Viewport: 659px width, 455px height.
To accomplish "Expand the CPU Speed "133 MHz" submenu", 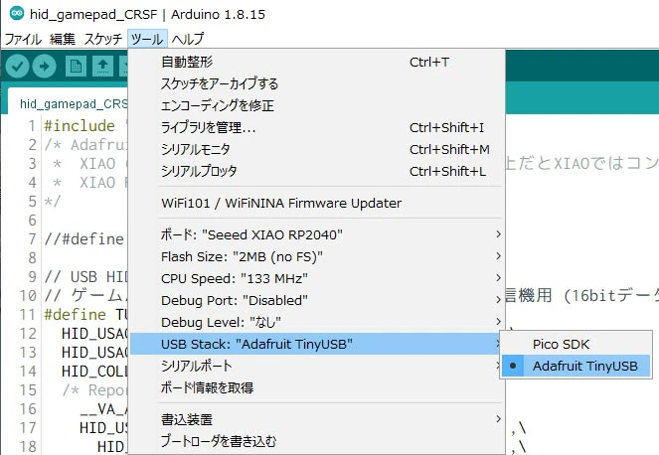I will coord(316,278).
